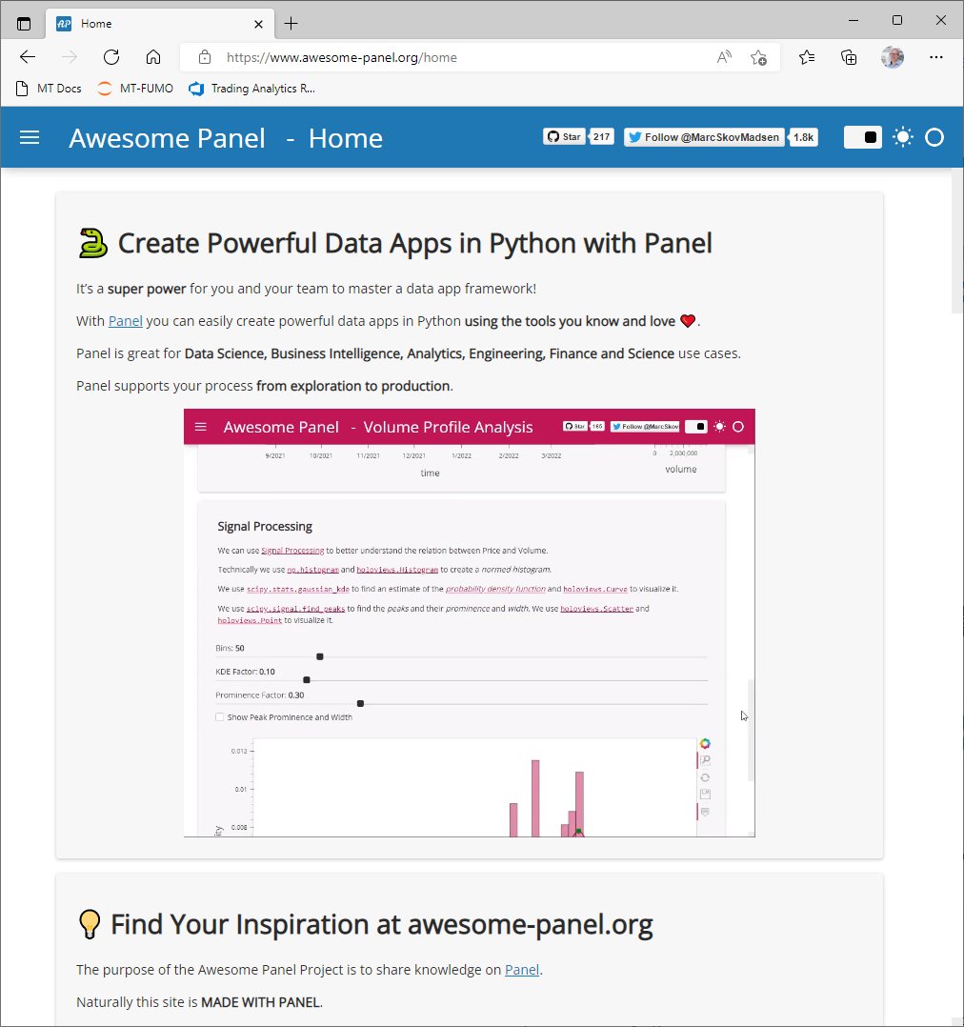Image resolution: width=964 pixels, height=1027 pixels.
Task: Click the snake emoji icon
Action: pos(92,243)
